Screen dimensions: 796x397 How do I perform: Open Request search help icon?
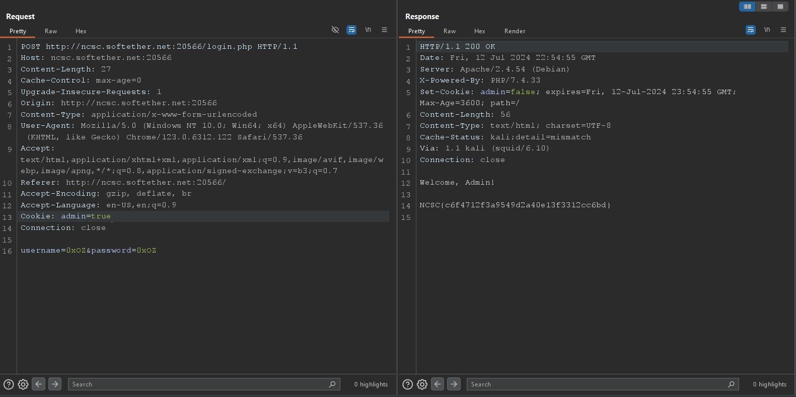tap(9, 384)
